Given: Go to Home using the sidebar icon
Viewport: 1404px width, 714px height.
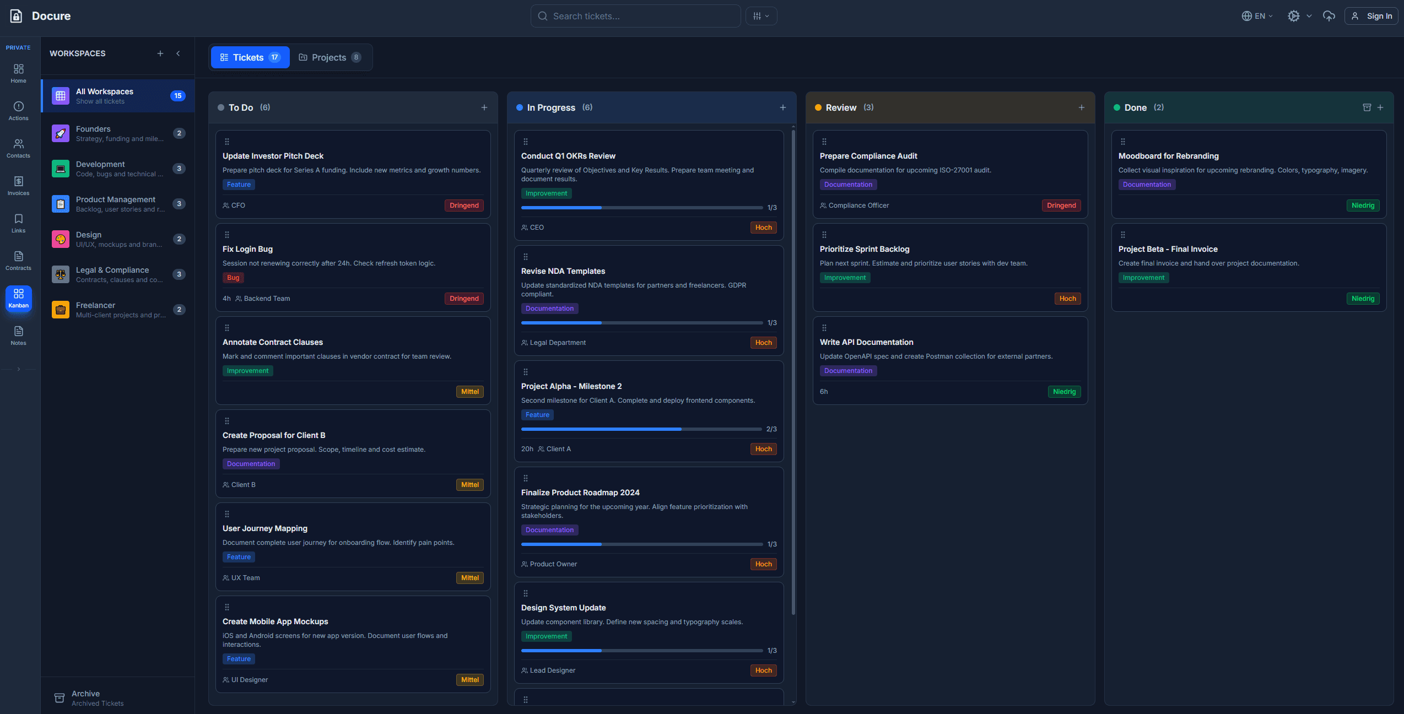Looking at the screenshot, I should pyautogui.click(x=18, y=73).
